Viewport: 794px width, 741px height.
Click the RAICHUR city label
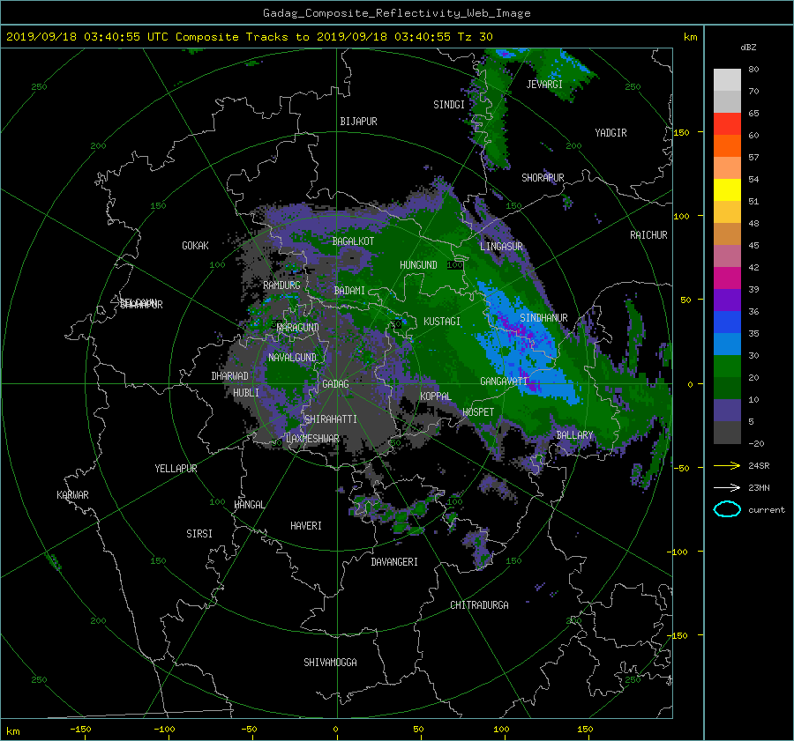(648, 235)
